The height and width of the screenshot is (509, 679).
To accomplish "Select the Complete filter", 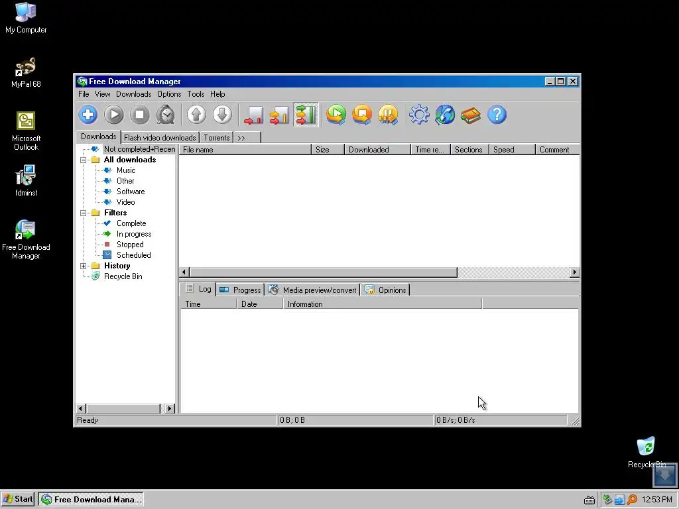I will click(x=131, y=223).
